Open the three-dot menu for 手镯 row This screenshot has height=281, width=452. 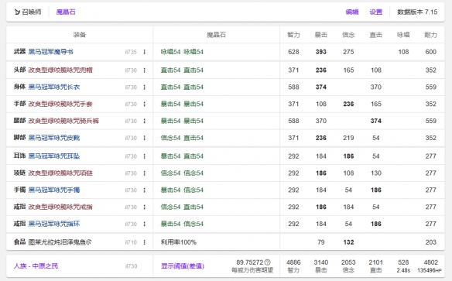click(x=145, y=190)
